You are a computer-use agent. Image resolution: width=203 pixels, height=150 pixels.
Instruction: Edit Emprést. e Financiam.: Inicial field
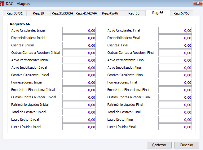point(79,90)
